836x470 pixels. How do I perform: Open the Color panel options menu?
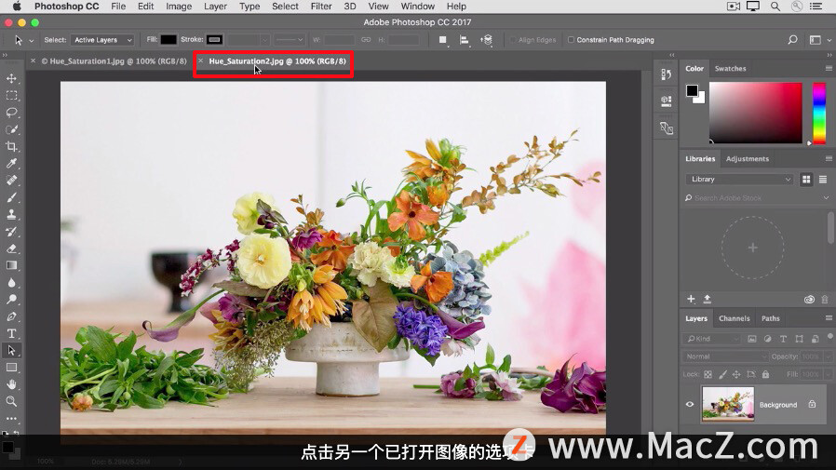click(x=829, y=69)
